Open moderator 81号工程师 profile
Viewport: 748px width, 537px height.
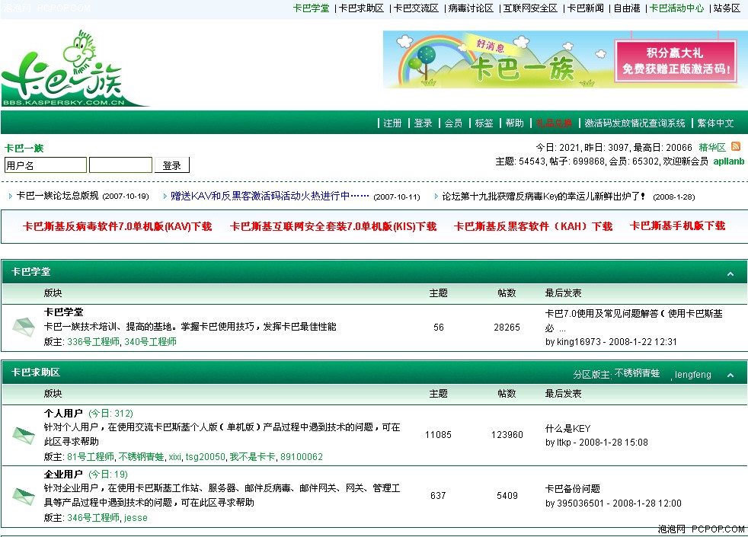click(91, 457)
